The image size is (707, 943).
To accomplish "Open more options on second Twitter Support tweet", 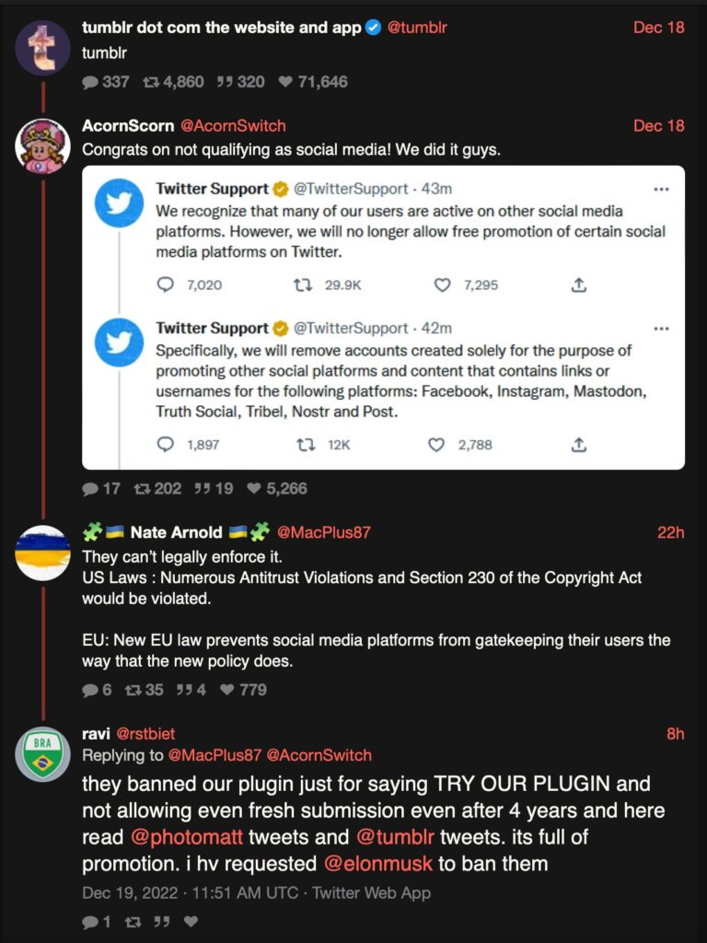I will point(660,328).
